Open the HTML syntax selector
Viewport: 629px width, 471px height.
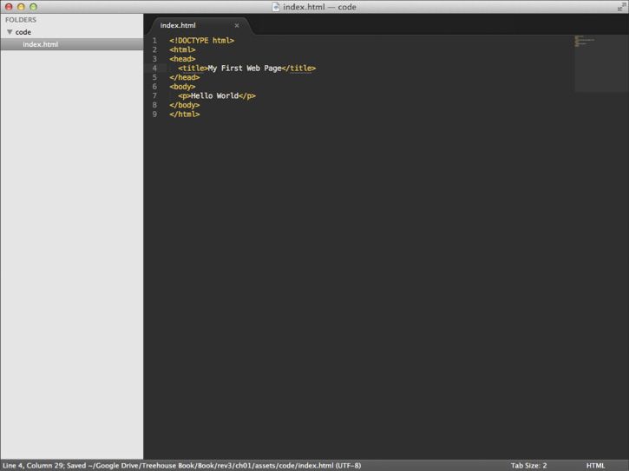(x=595, y=466)
